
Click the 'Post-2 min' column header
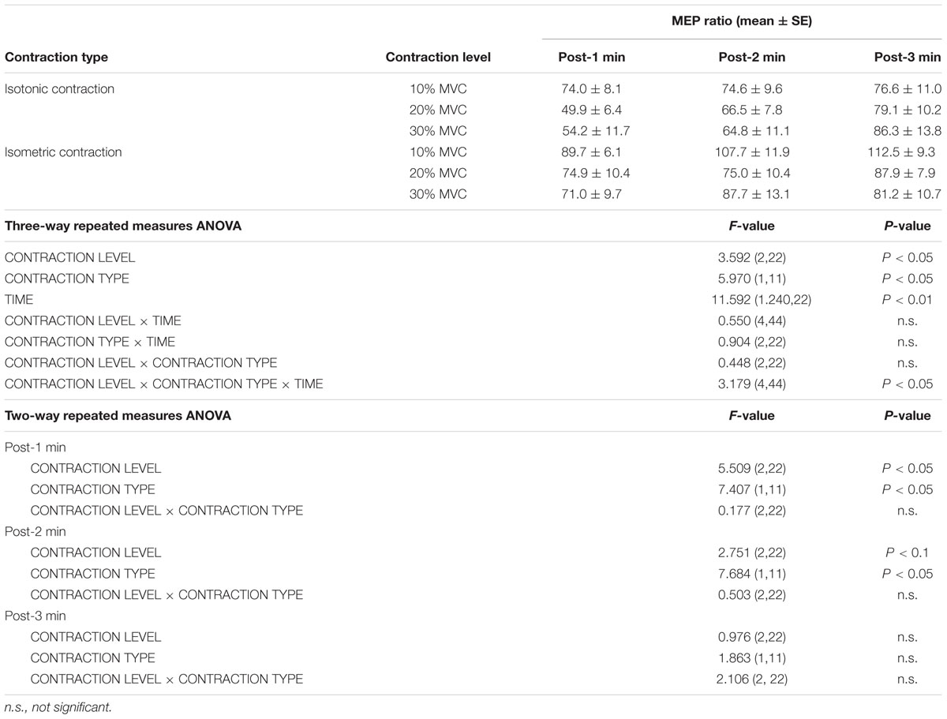[x=751, y=58]
